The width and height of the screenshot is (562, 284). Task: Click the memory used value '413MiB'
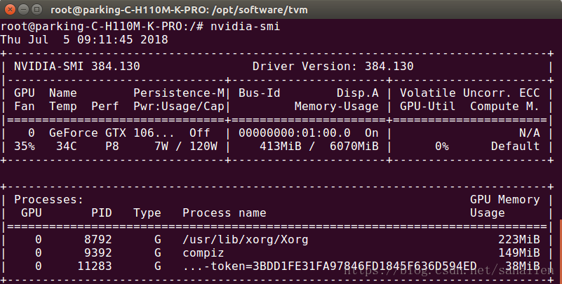click(281, 147)
